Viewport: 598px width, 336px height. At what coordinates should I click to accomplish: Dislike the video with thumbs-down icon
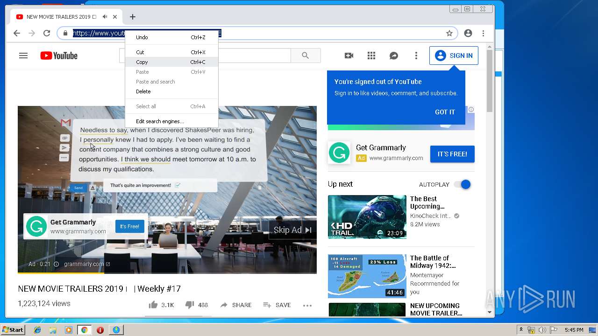click(189, 305)
